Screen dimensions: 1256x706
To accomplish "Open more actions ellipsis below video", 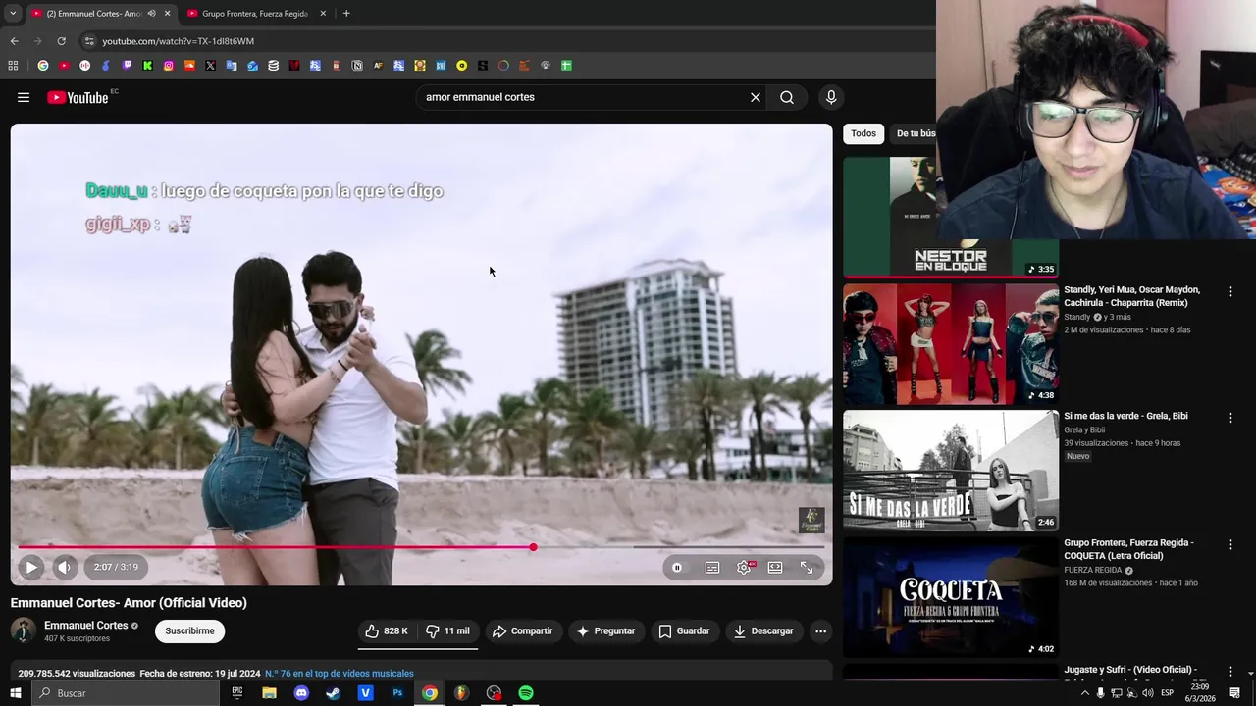I will tap(821, 630).
